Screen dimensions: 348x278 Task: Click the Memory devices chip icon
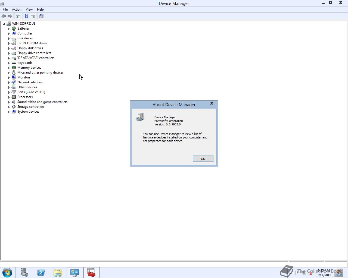14,68
